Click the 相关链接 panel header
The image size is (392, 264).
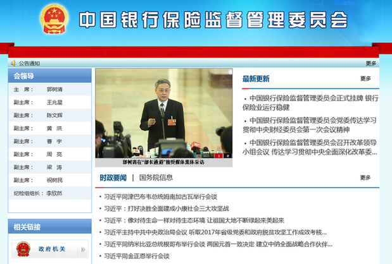click(50, 227)
